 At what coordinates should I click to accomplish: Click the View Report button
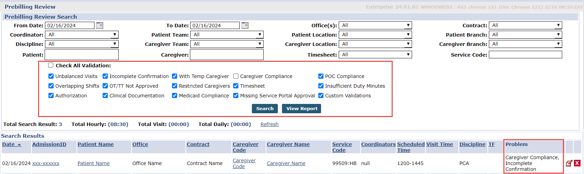302,108
